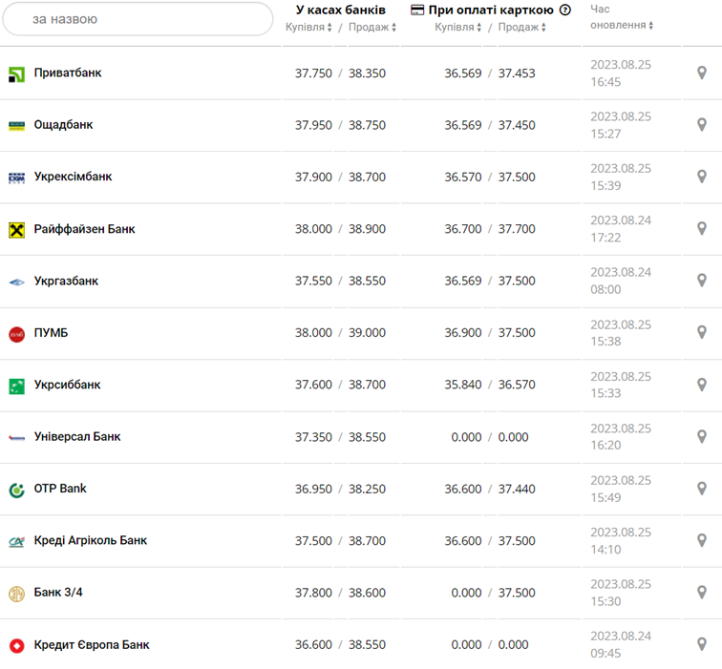The image size is (722, 669).
Task: Focus the bank name search field
Action: pos(138,19)
